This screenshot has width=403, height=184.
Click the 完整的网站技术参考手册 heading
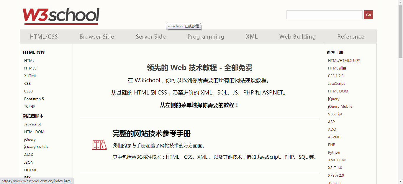[152, 134]
